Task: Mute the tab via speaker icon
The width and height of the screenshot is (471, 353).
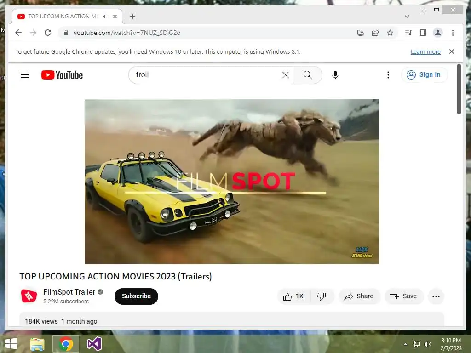Action: [x=105, y=17]
